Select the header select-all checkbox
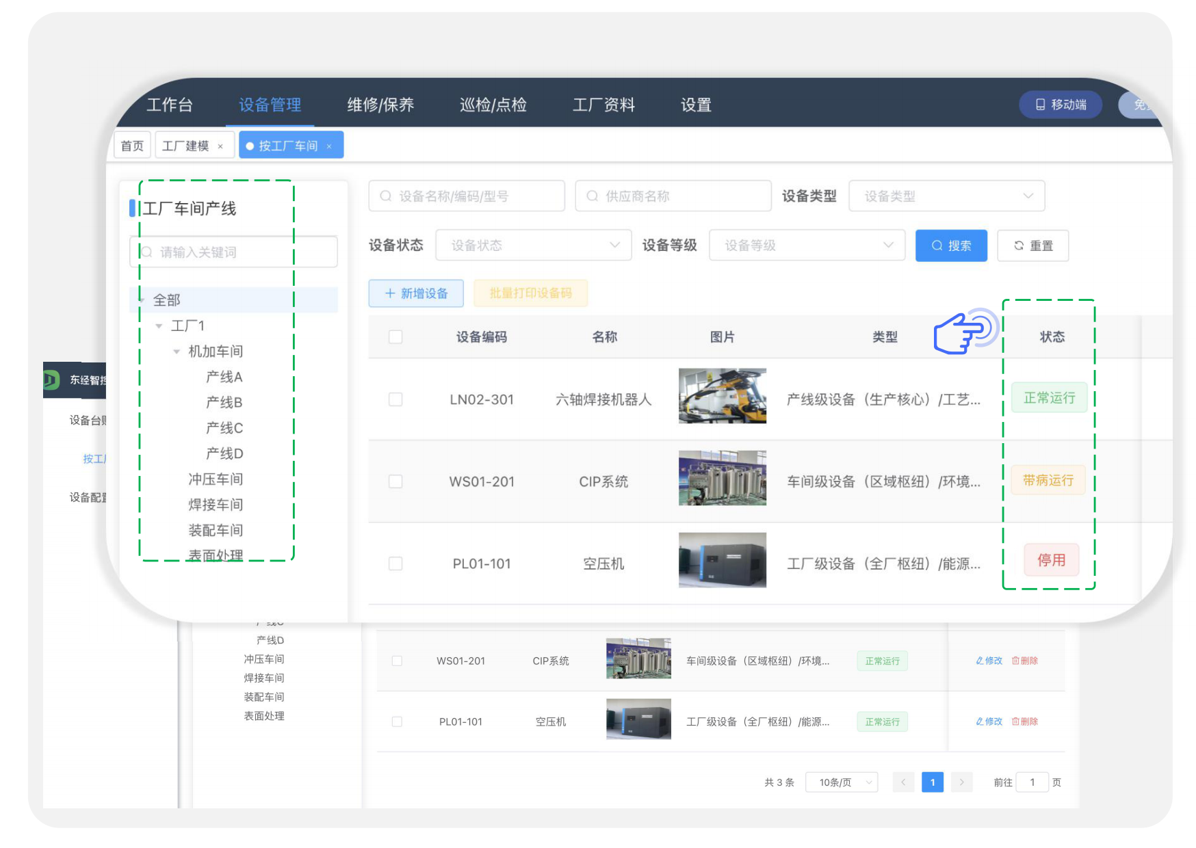 (395, 337)
